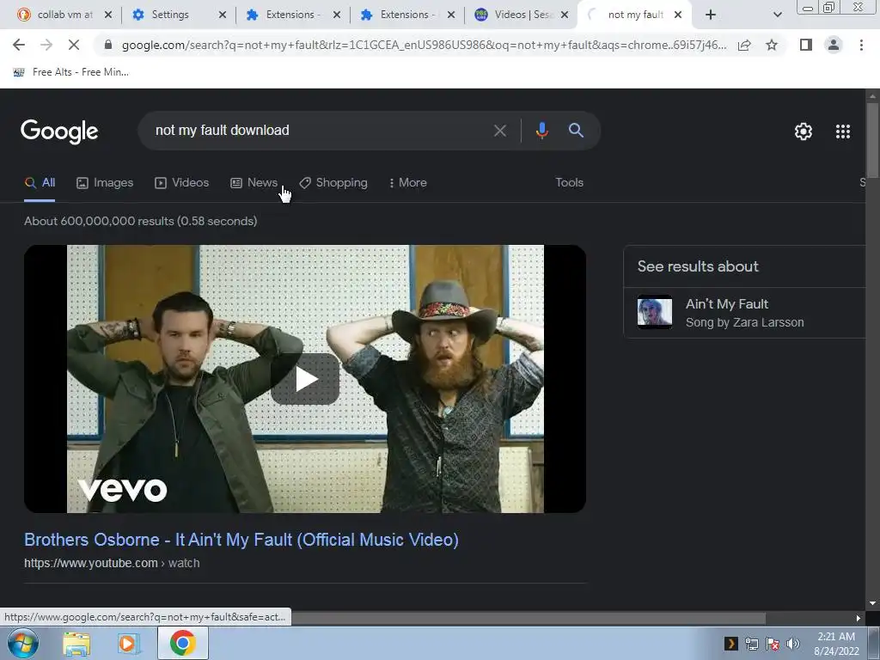880x660 pixels.
Task: Submit search with the magnifier icon
Action: (x=576, y=131)
